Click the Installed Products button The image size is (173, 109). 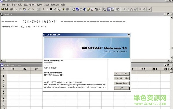pos(121,78)
